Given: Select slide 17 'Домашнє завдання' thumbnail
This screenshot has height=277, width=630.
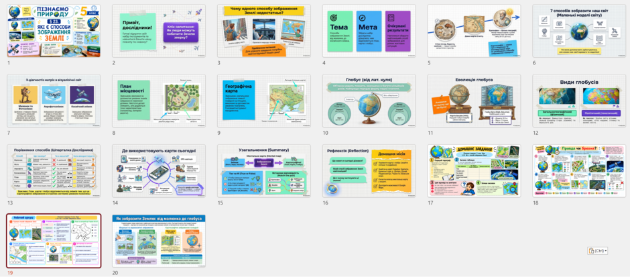Looking at the screenshot, I should tap(474, 171).
